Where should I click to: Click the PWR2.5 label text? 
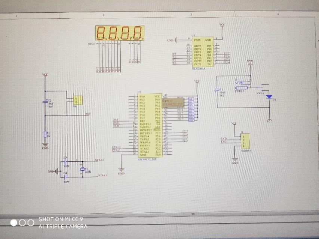point(239,91)
